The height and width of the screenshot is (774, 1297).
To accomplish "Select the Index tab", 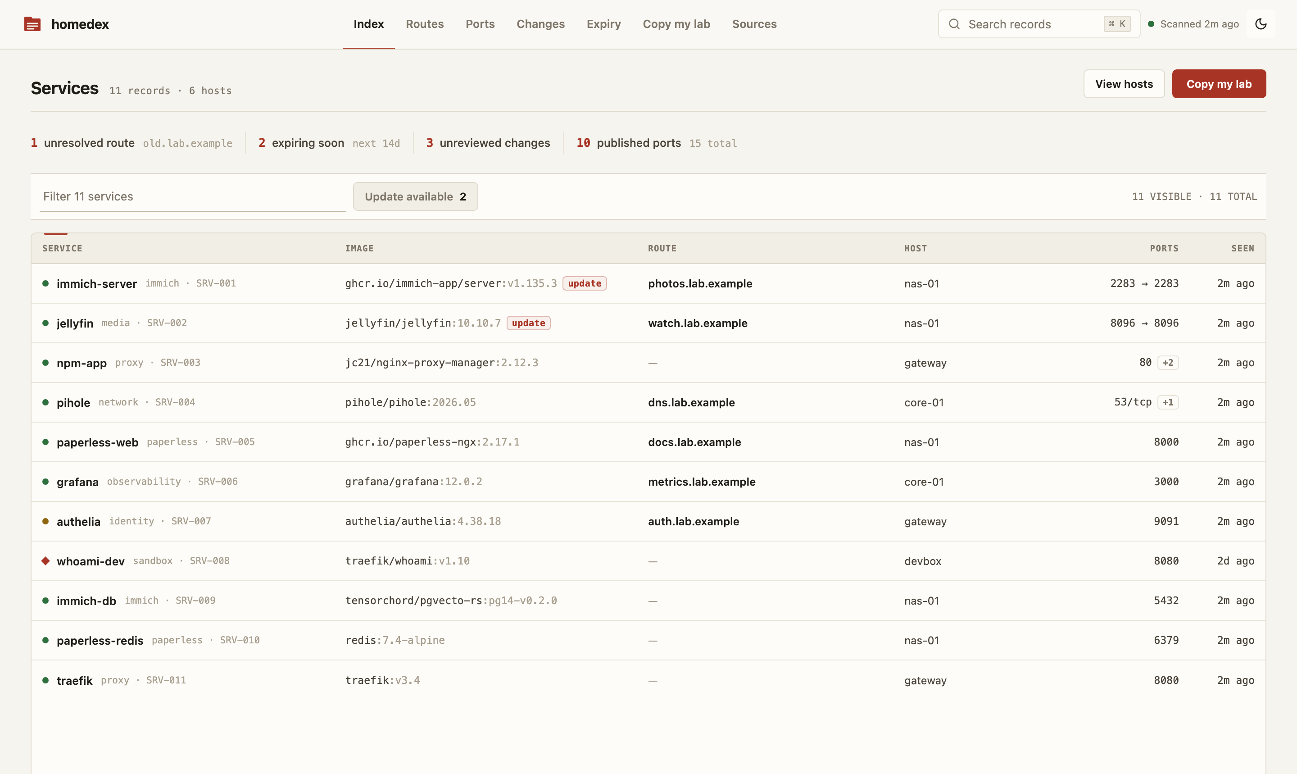I will click(x=368, y=24).
